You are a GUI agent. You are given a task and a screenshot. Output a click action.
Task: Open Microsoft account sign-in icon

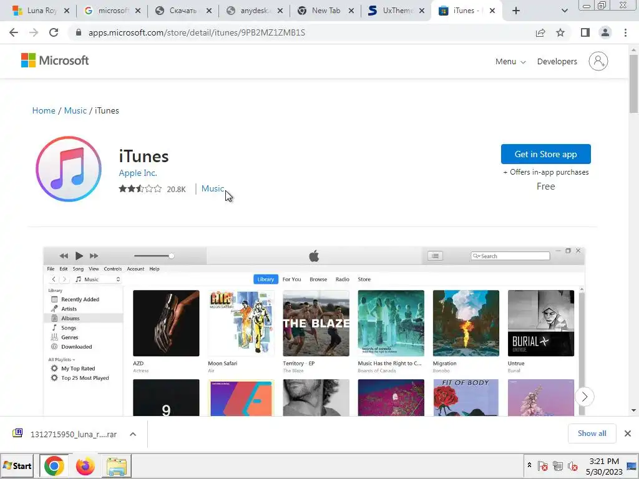[x=598, y=61]
